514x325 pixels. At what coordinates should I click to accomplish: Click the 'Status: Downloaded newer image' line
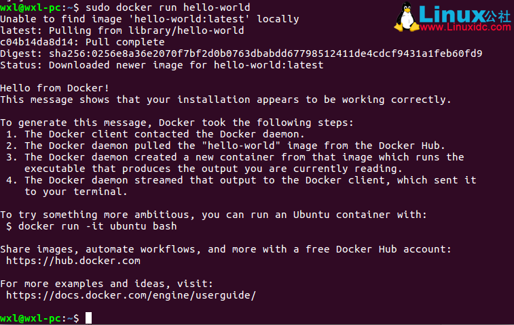162,65
